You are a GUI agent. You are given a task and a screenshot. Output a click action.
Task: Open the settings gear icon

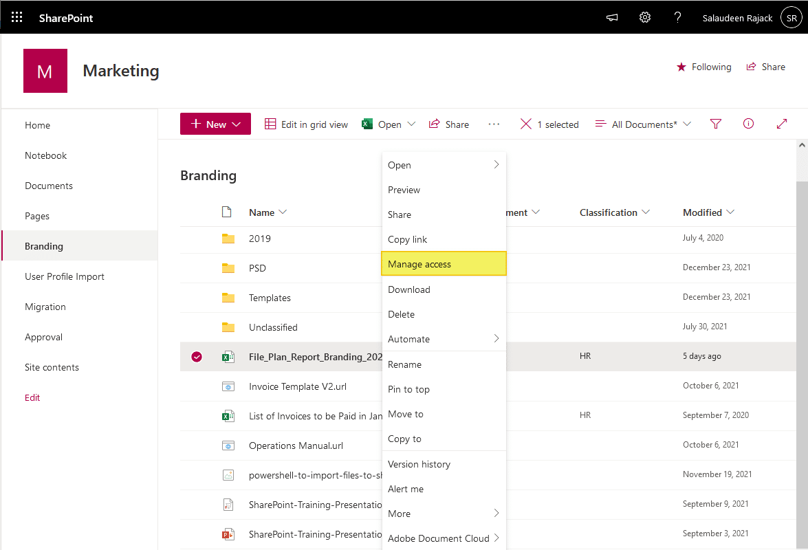(644, 17)
